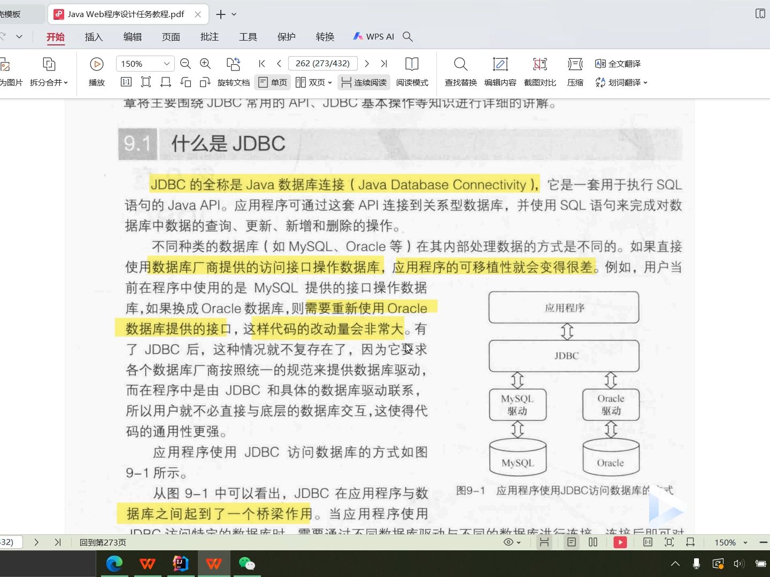Click the Rotate Document (旋转文档) icon
Image resolution: width=770 pixels, height=577 pixels.
click(234, 64)
